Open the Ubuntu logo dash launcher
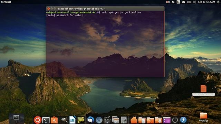This screenshot has width=221, height=124. point(38,120)
